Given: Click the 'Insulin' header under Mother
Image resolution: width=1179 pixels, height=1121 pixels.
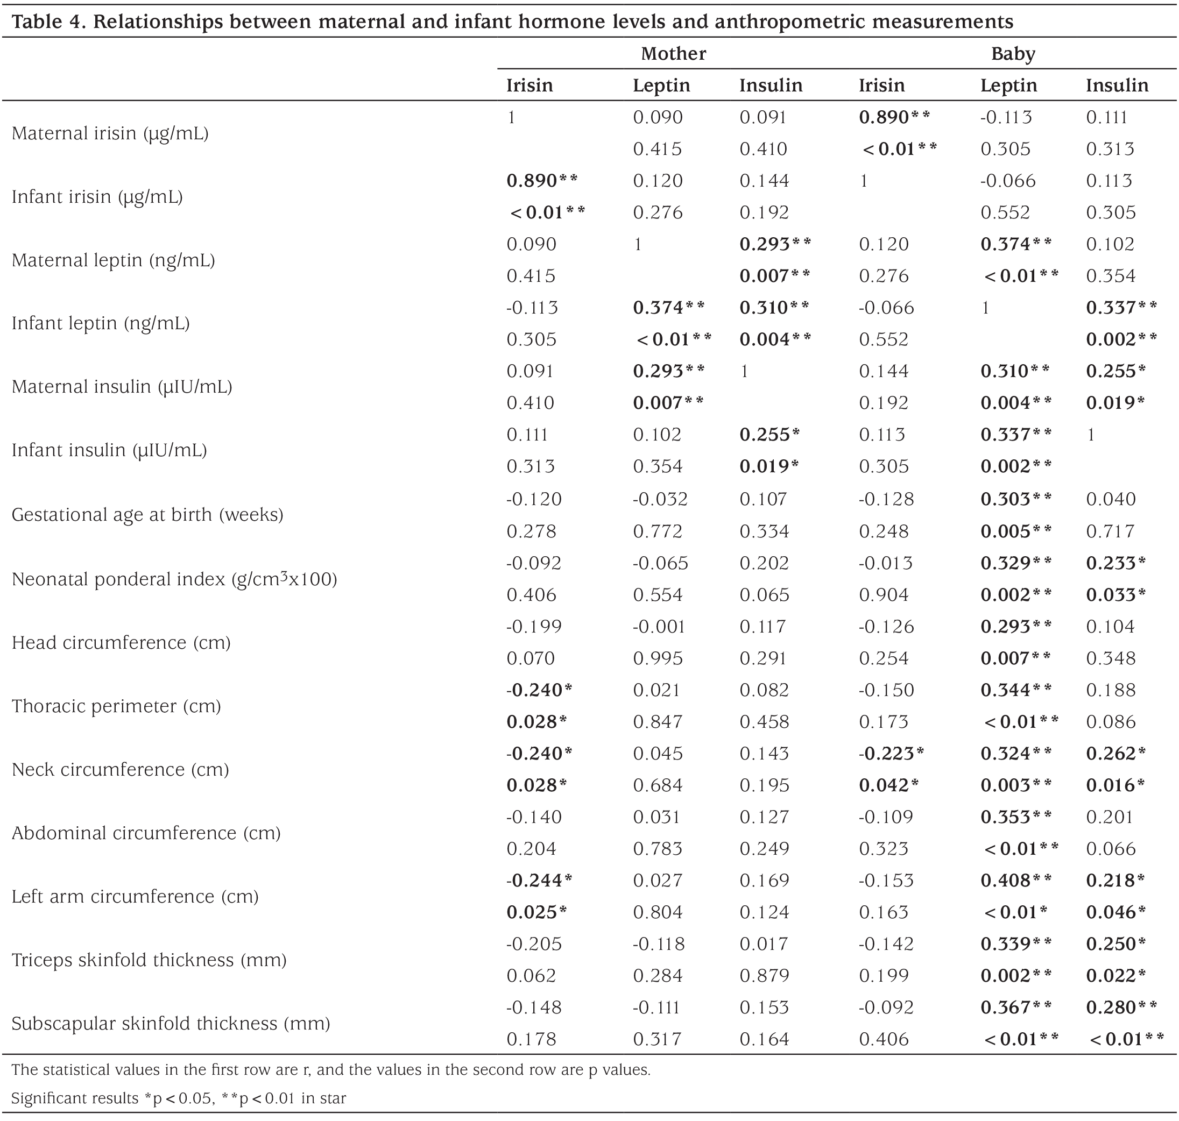Looking at the screenshot, I should click(x=770, y=86).
